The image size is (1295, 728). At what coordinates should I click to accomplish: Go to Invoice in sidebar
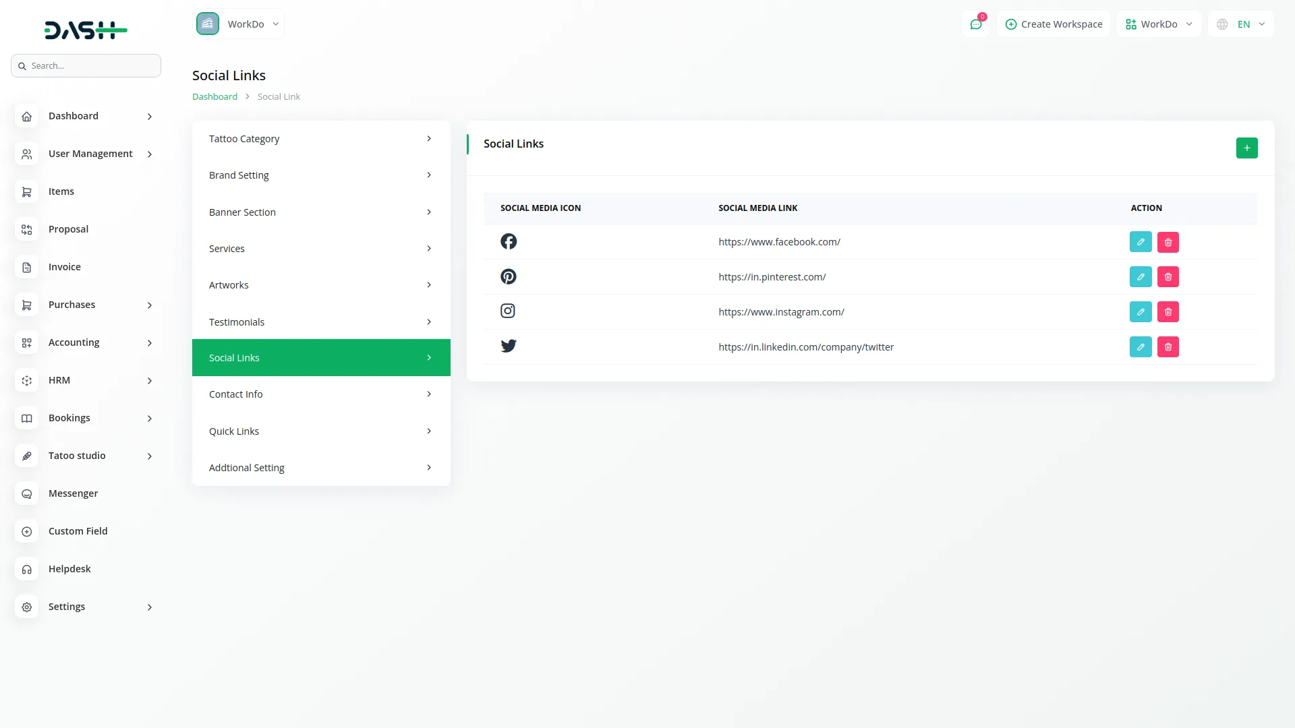coord(65,267)
